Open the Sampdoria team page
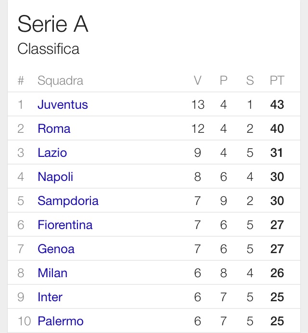Image resolution: width=308 pixels, height=333 pixels. click(x=68, y=201)
